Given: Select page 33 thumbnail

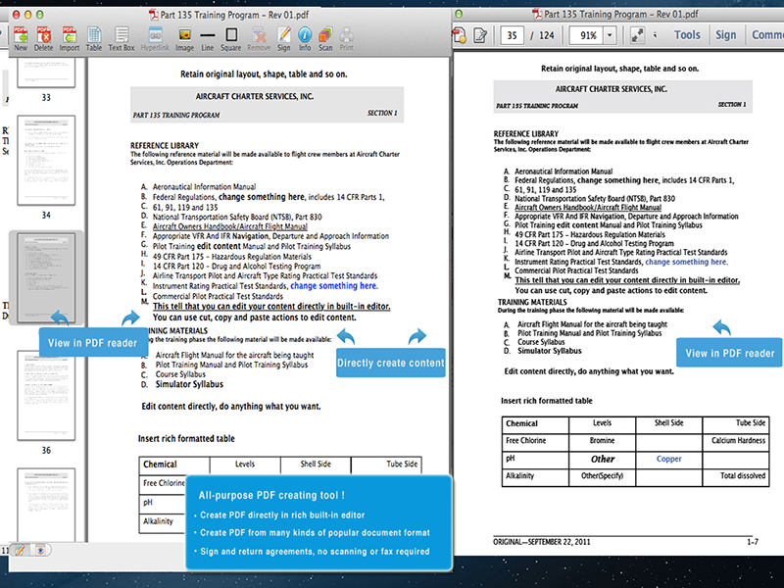Looking at the screenshot, I should 46,73.
